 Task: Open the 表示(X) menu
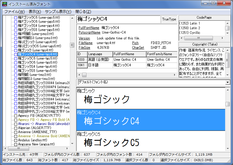pos(35,12)
